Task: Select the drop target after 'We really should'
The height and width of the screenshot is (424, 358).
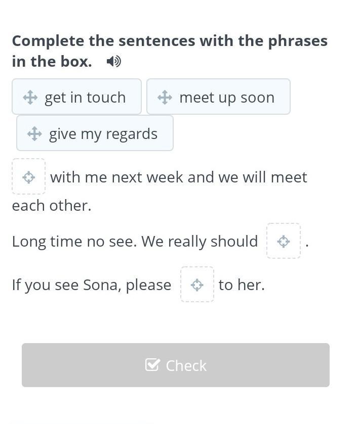Action: (284, 241)
